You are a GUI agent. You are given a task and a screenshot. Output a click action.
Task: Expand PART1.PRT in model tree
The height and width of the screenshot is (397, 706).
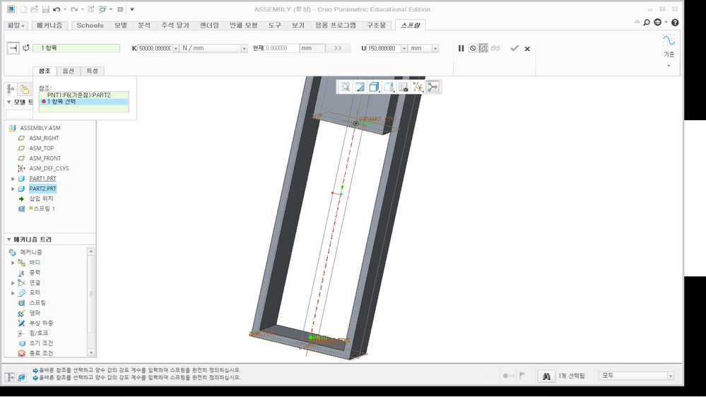pyautogui.click(x=13, y=179)
